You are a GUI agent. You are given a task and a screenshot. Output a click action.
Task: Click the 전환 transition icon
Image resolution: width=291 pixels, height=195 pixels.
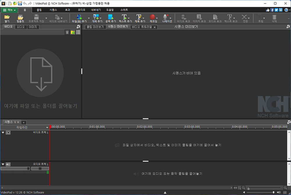(x=244, y=17)
